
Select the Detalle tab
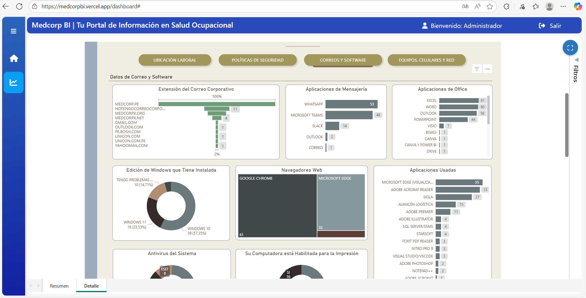91,286
